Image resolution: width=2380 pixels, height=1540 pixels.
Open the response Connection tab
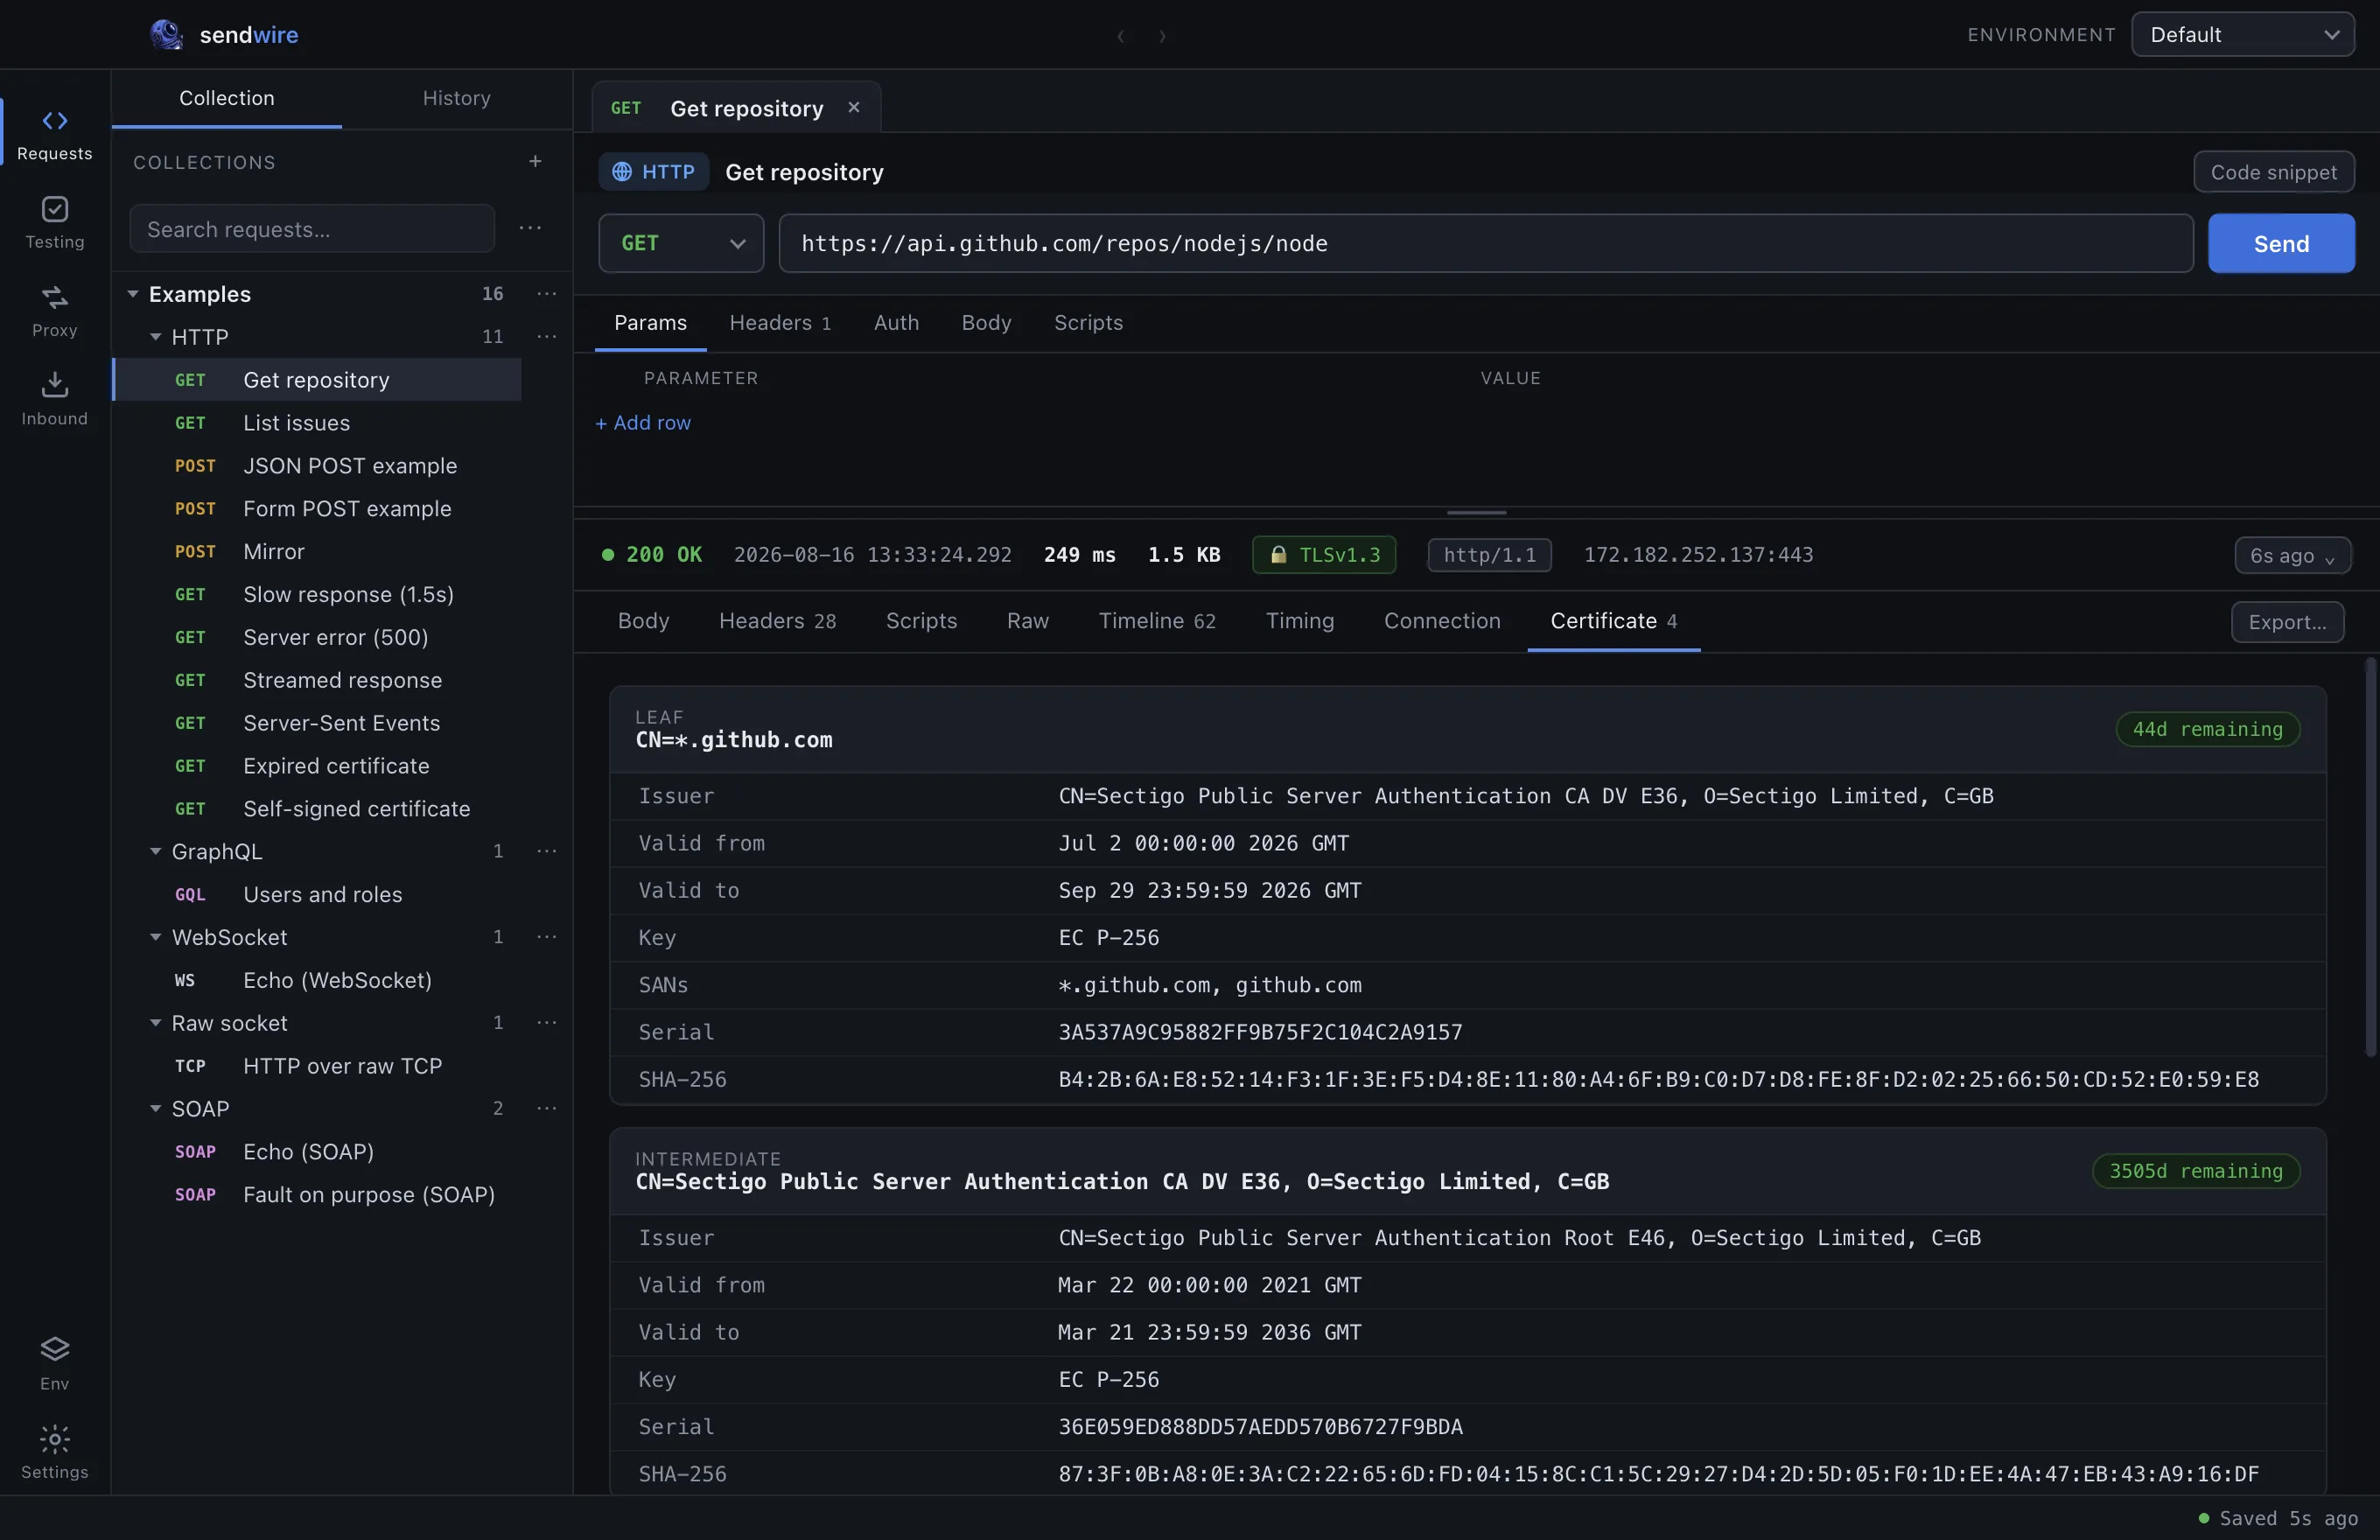1442,621
